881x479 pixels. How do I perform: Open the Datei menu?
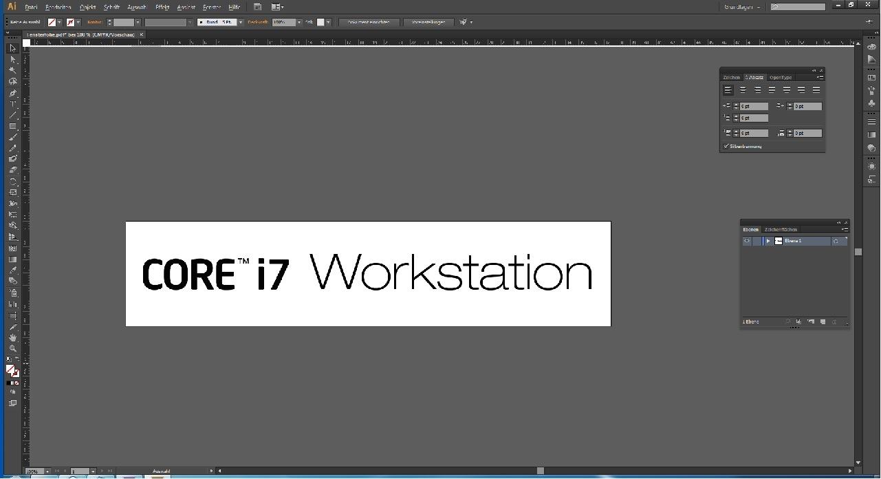tap(31, 7)
